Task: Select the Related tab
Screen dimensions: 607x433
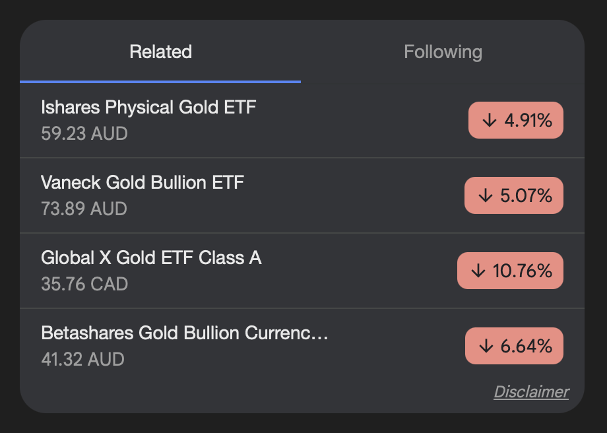Action: 160,52
